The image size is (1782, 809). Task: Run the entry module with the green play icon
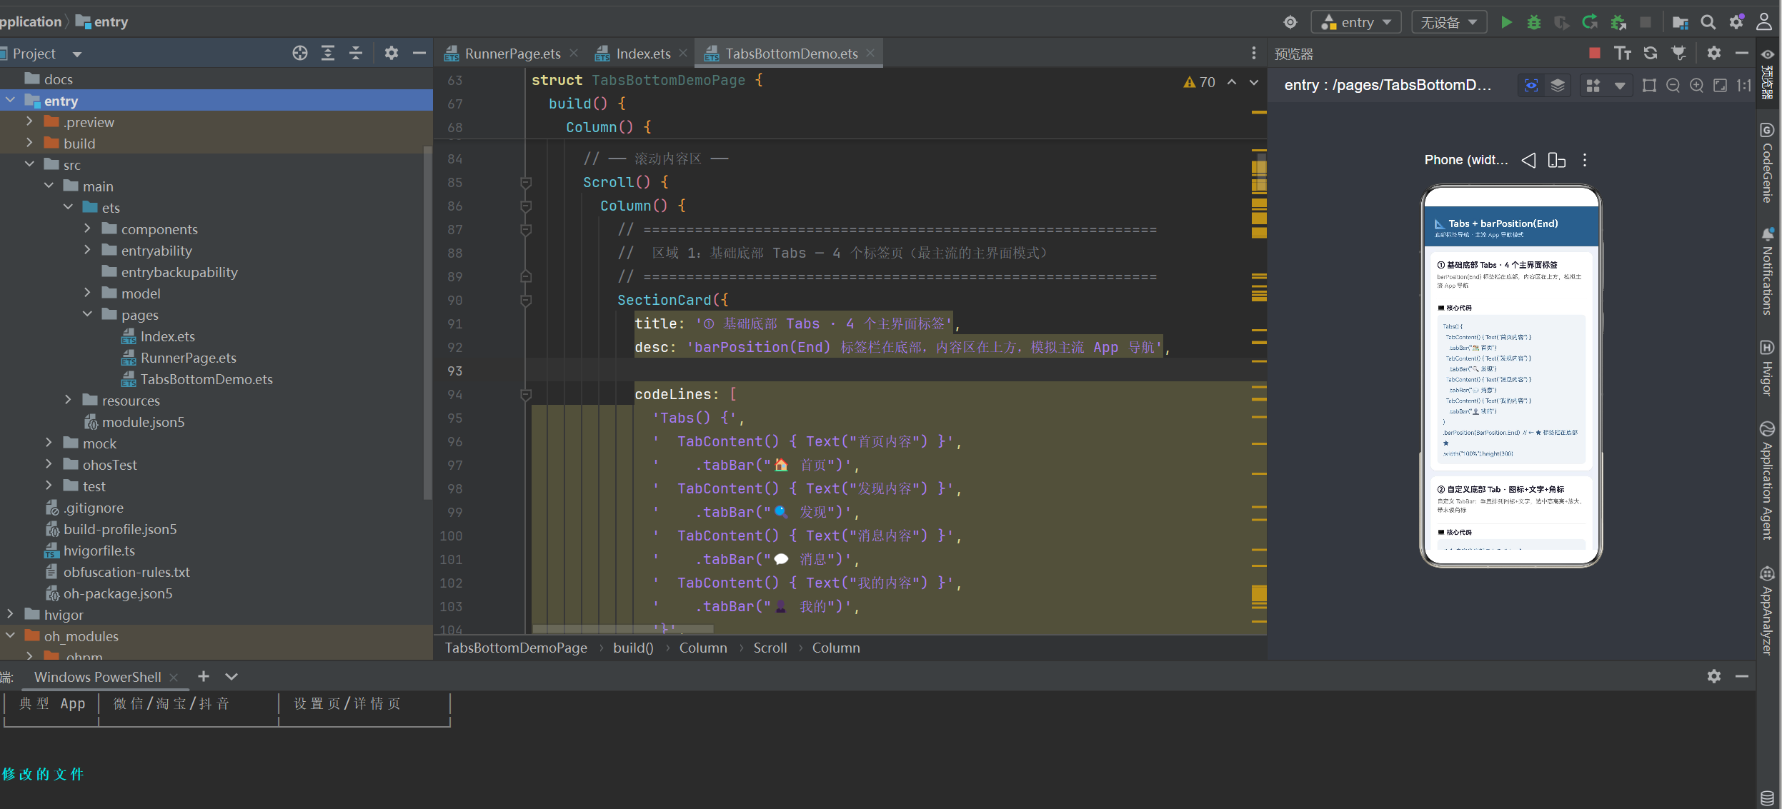click(x=1506, y=22)
